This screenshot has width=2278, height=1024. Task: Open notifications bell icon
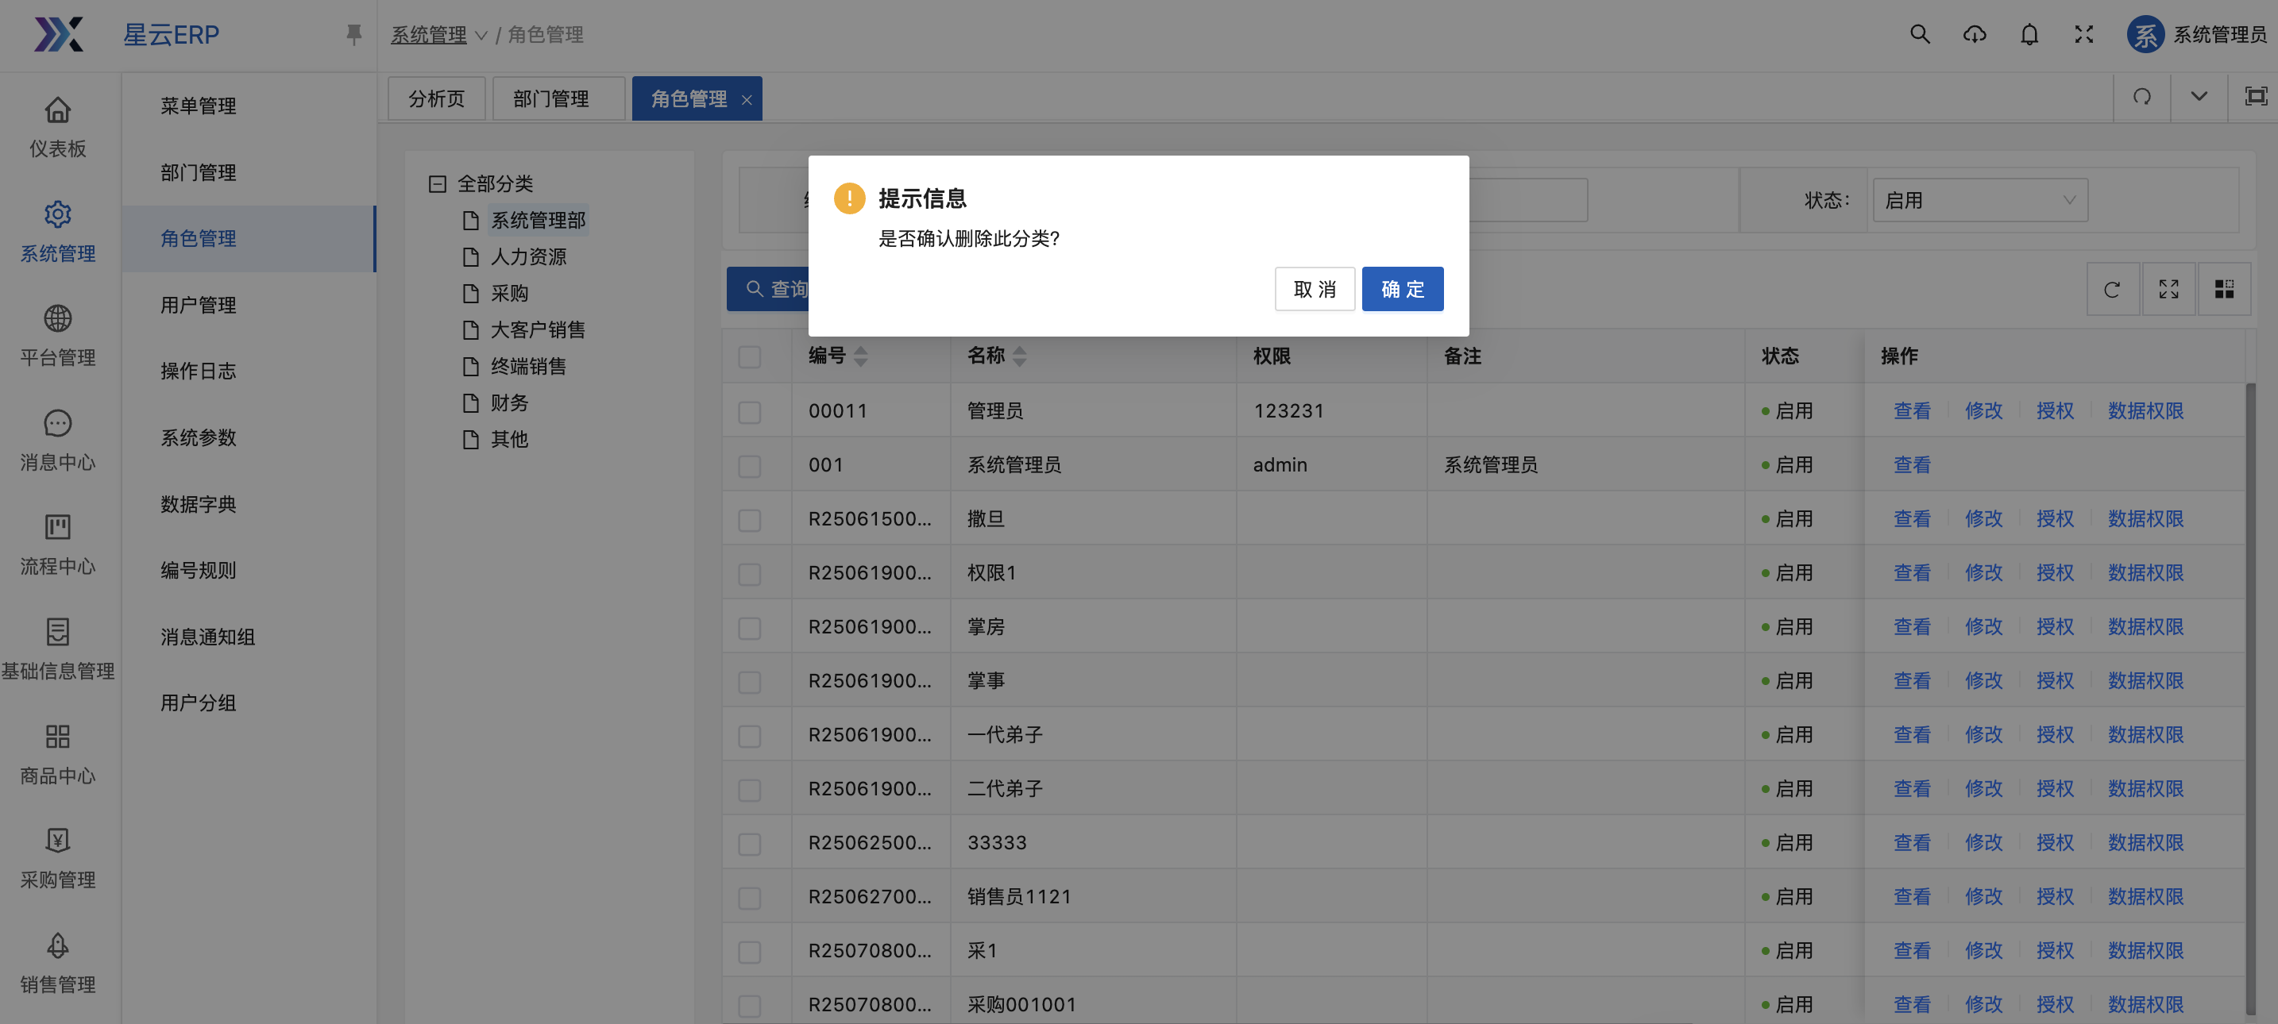(2029, 34)
